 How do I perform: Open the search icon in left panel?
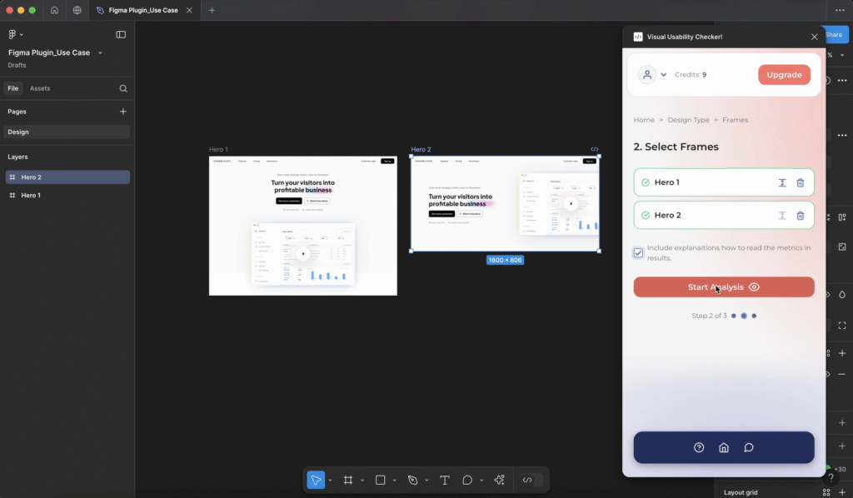pos(123,88)
